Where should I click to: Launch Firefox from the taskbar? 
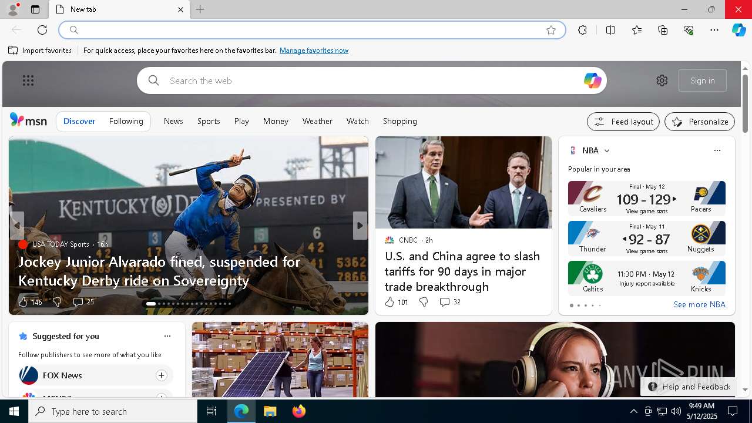[299, 411]
